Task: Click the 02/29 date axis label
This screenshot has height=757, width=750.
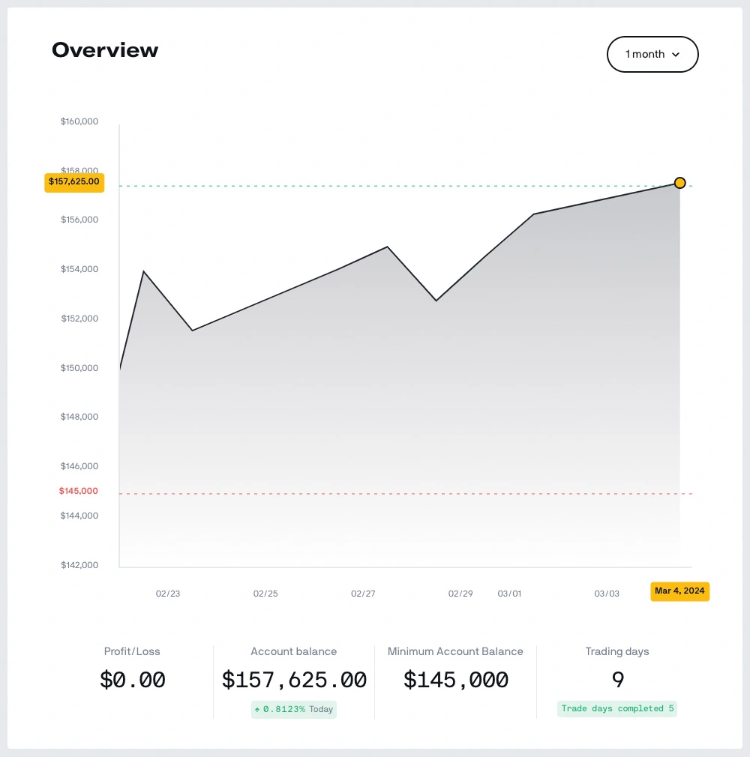Action: point(460,594)
